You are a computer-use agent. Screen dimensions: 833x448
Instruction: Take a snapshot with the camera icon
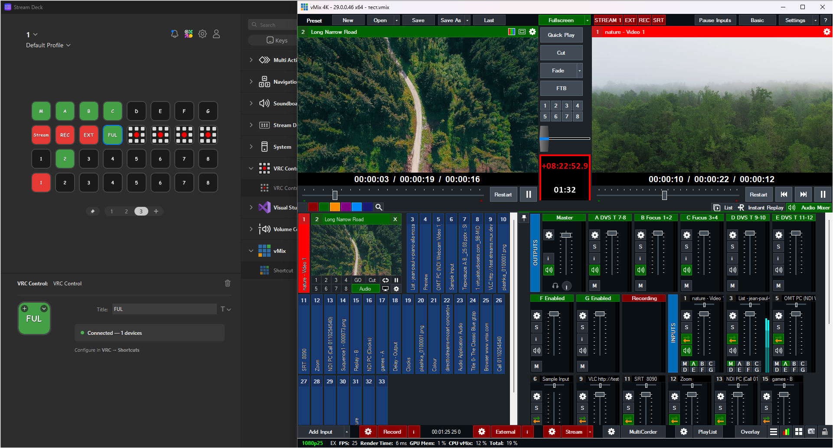[811, 432]
